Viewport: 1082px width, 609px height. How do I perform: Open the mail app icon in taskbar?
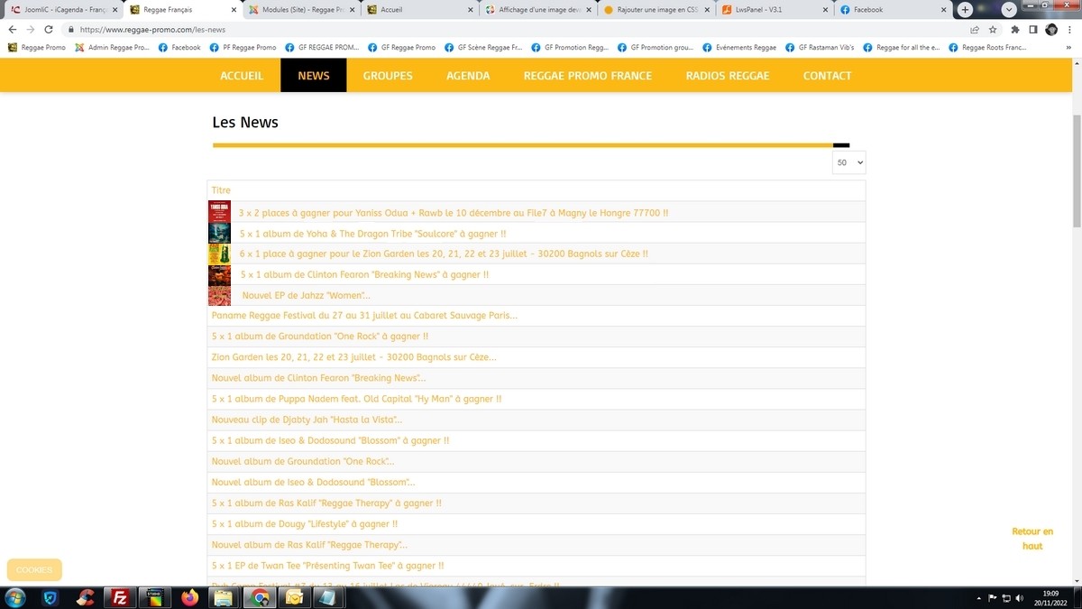tap(294, 597)
